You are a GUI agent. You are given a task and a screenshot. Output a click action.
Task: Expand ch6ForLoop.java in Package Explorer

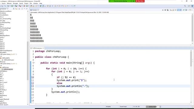click(1, 69)
